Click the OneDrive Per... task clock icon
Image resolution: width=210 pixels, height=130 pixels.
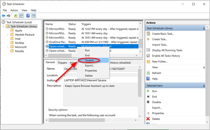47,42
